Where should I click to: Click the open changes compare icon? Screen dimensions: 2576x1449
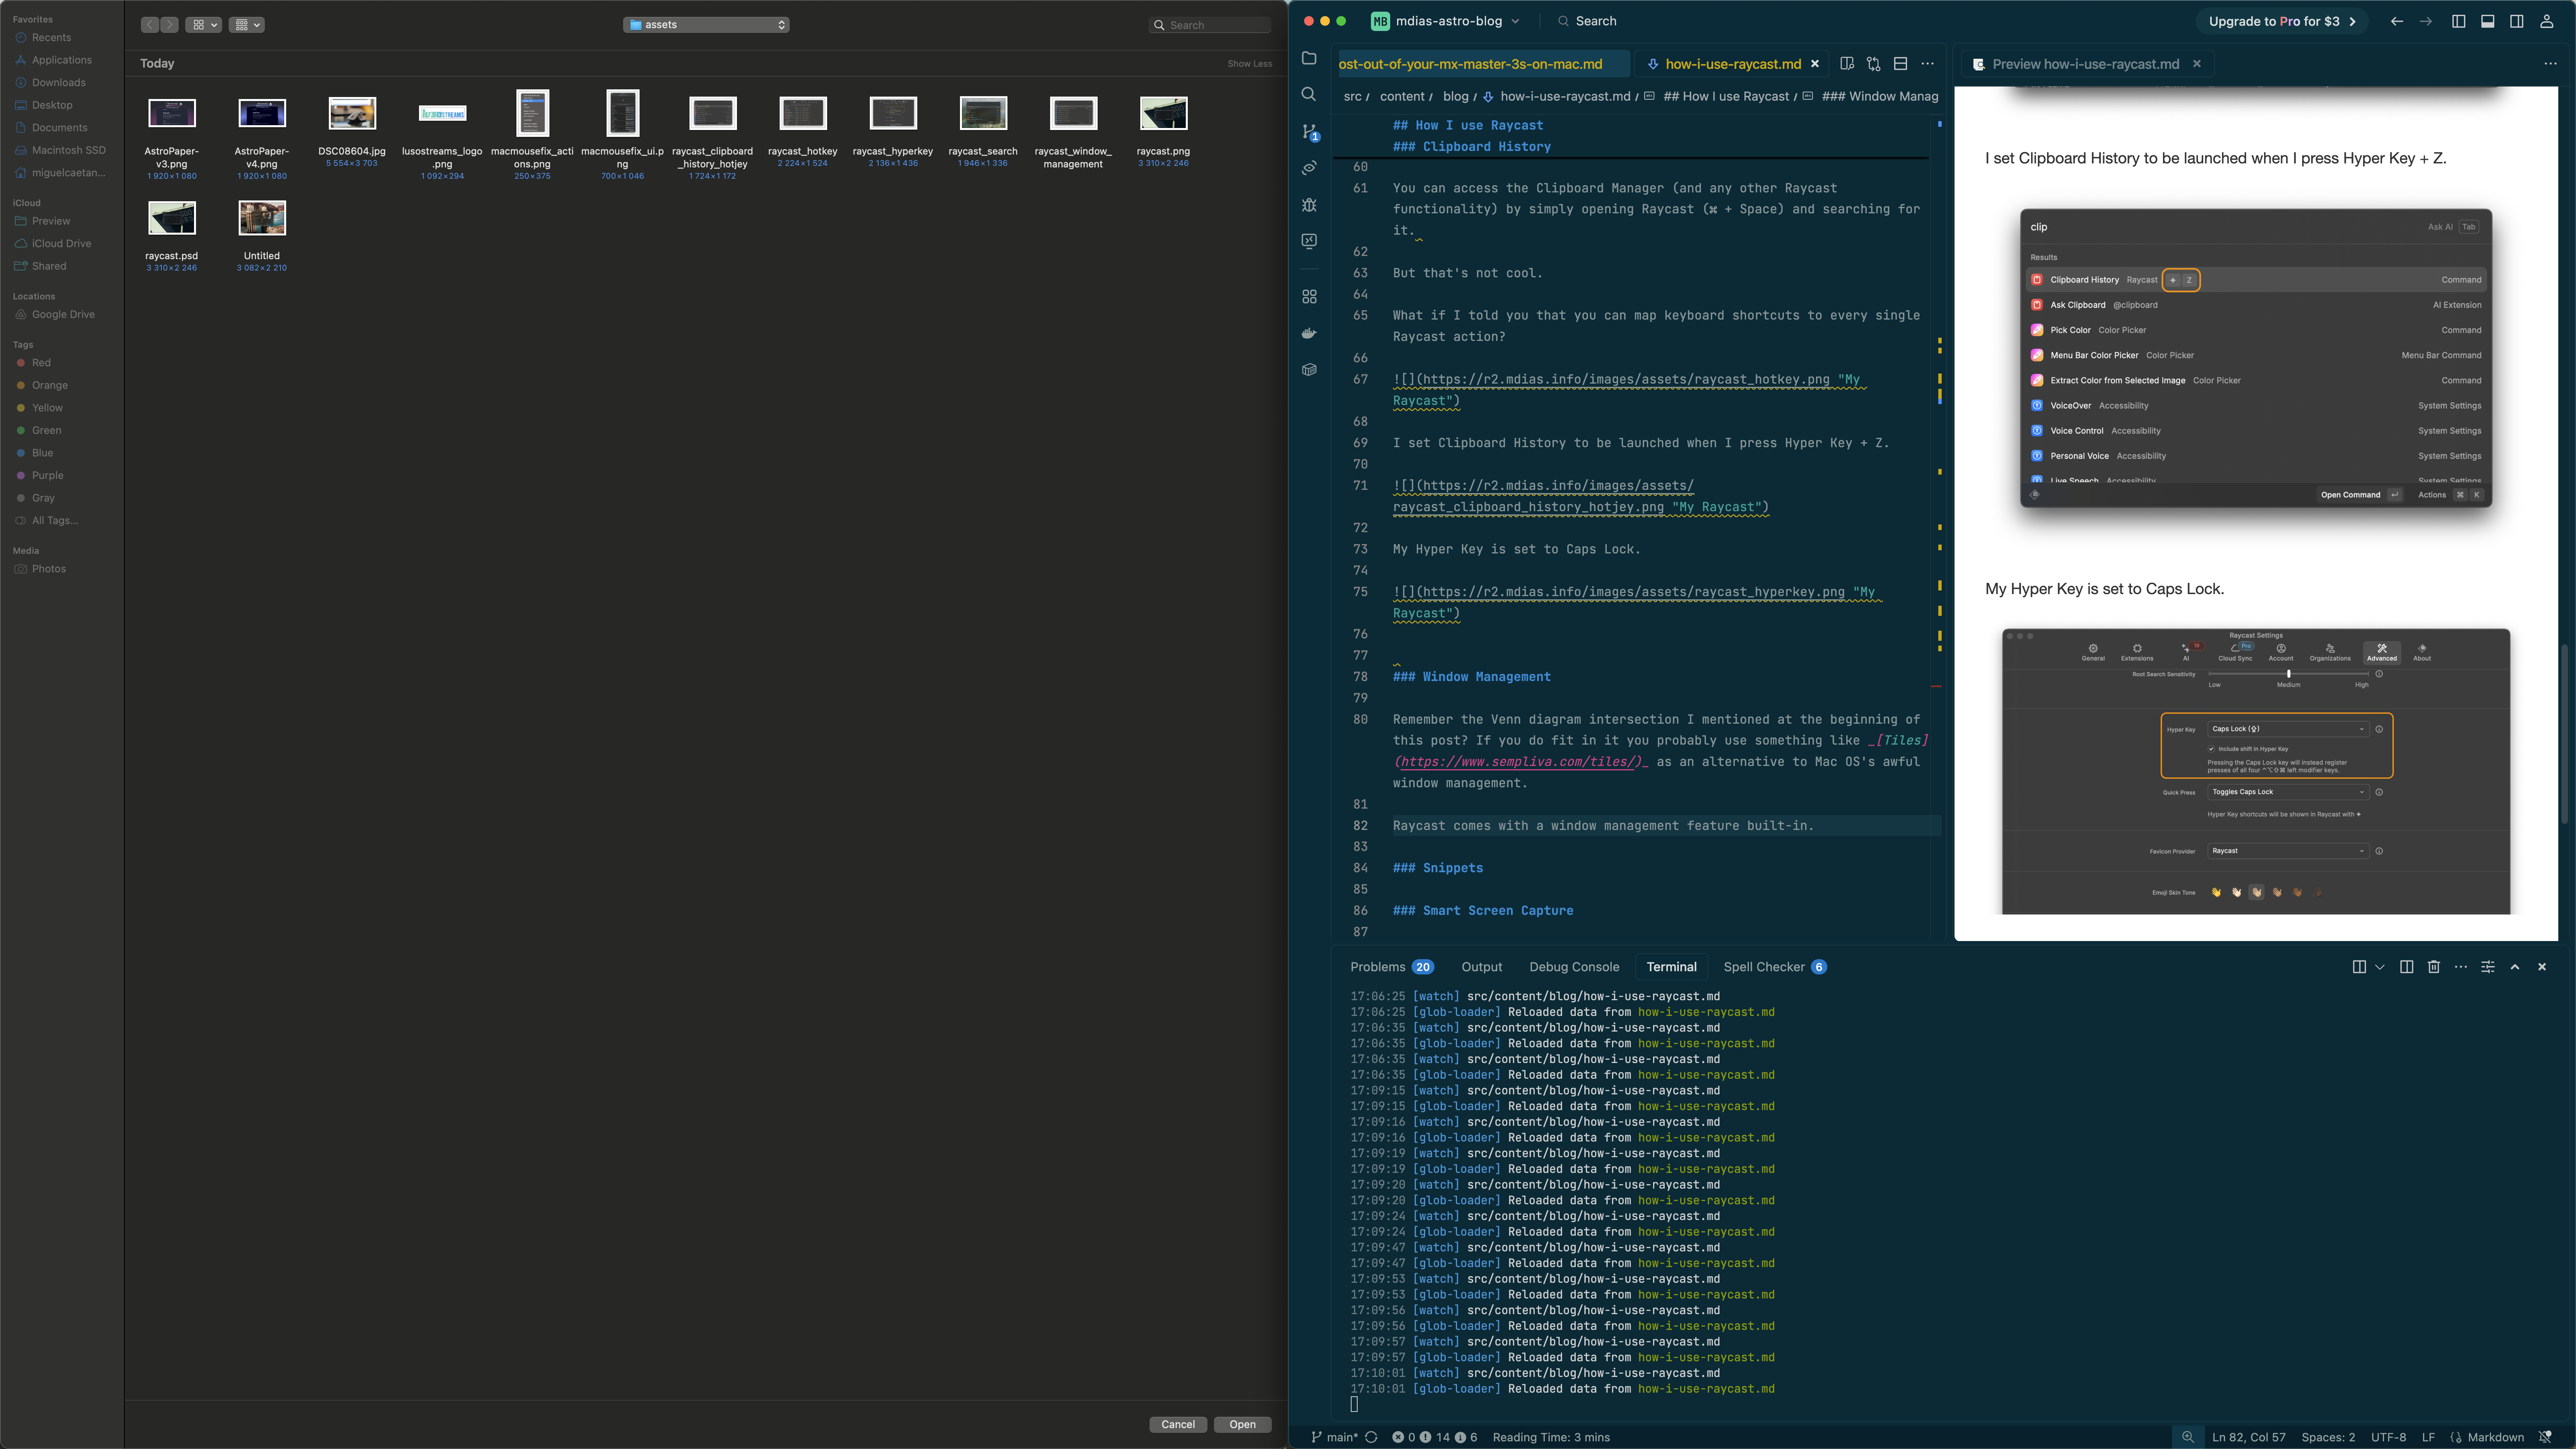(1873, 64)
